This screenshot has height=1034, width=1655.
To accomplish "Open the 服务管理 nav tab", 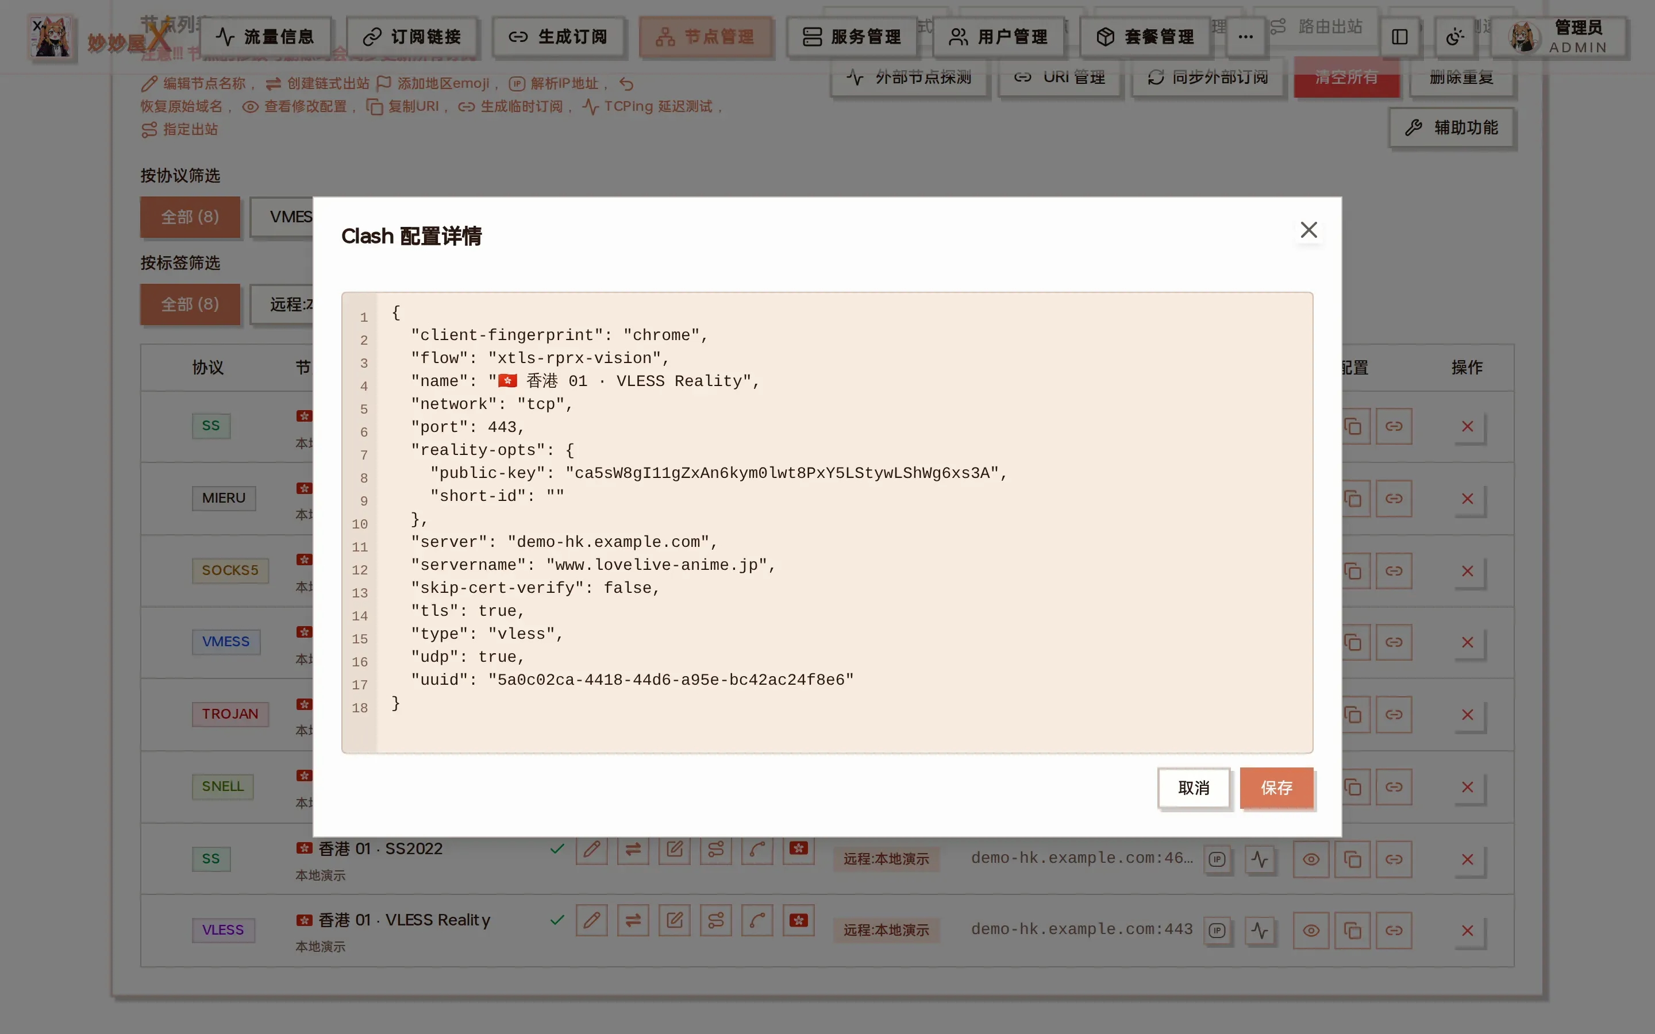I will 852,36.
